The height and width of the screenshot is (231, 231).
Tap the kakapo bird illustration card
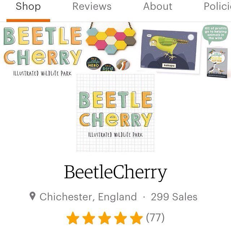point(169,51)
